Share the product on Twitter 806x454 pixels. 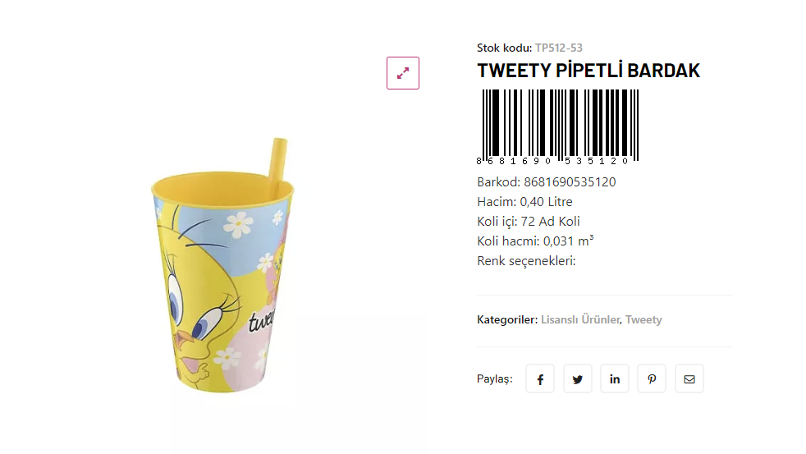coord(578,379)
